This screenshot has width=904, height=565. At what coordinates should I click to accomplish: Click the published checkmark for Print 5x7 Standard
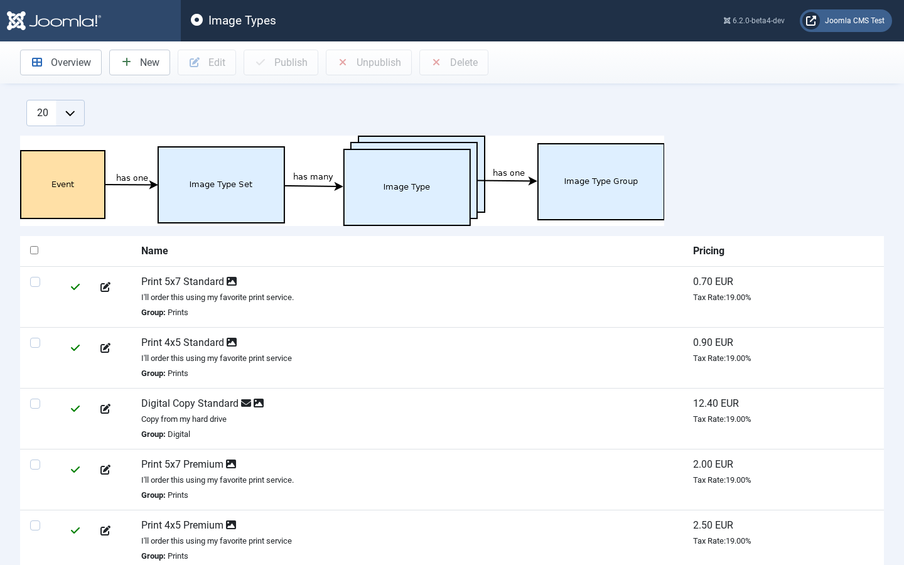point(75,287)
